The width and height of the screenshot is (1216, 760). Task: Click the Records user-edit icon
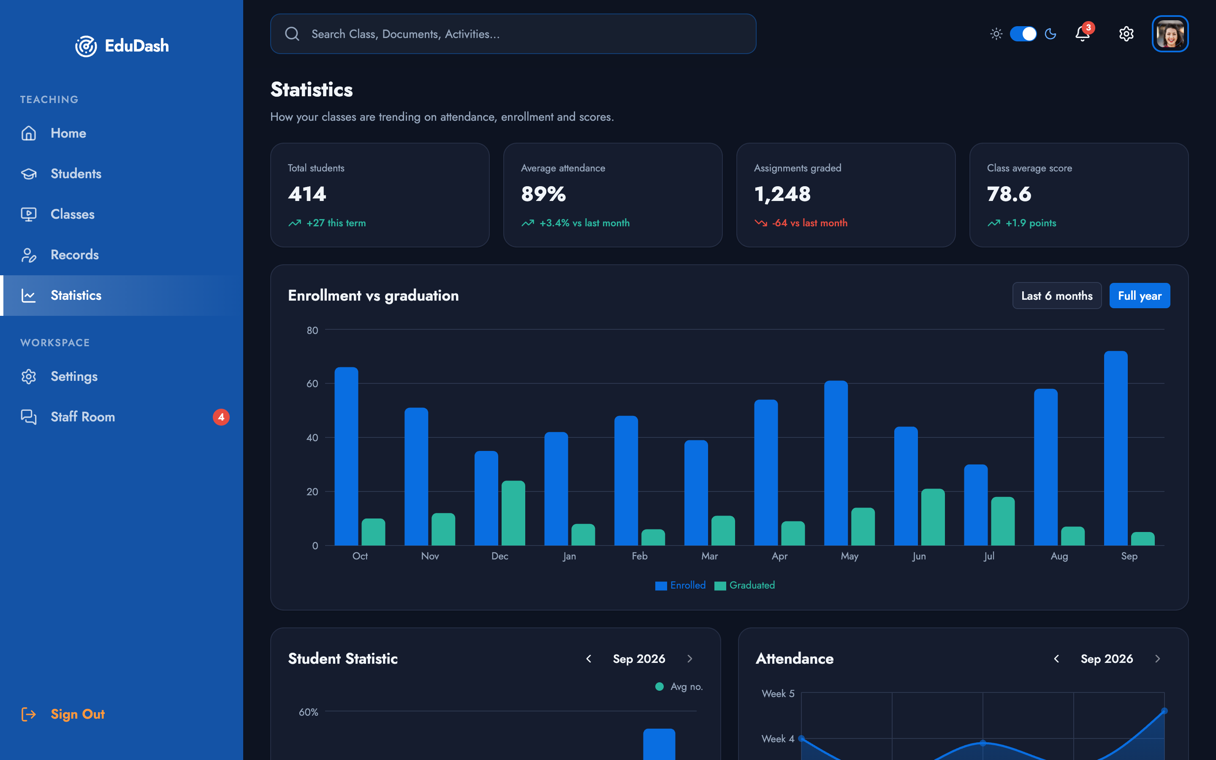tap(29, 255)
